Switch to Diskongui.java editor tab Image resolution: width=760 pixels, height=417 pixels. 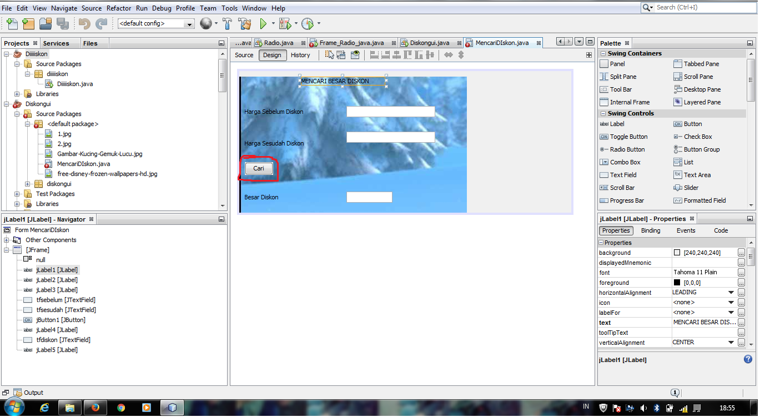click(x=430, y=43)
